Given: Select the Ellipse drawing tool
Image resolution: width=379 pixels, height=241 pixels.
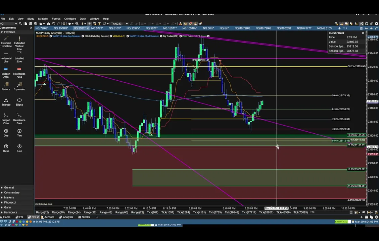Looking at the screenshot, I should pos(19,102).
